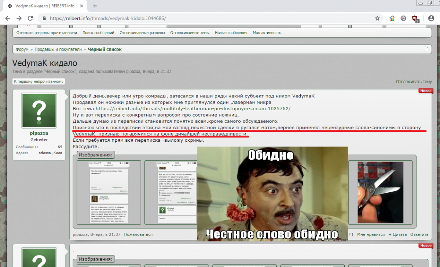Open a new browser tab
Screen dimensions: 440x267
pyautogui.click(x=95, y=6)
